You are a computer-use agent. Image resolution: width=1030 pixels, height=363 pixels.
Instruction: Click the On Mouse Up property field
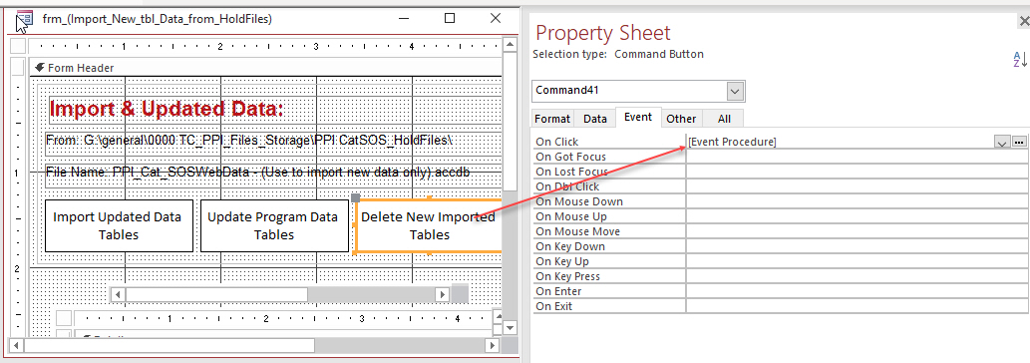pos(857,216)
